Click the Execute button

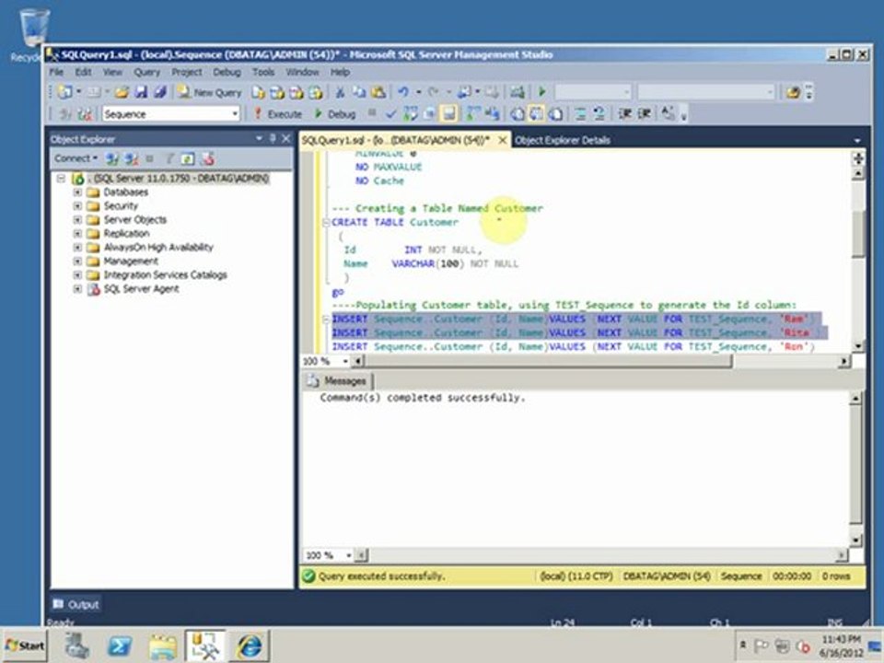click(278, 114)
